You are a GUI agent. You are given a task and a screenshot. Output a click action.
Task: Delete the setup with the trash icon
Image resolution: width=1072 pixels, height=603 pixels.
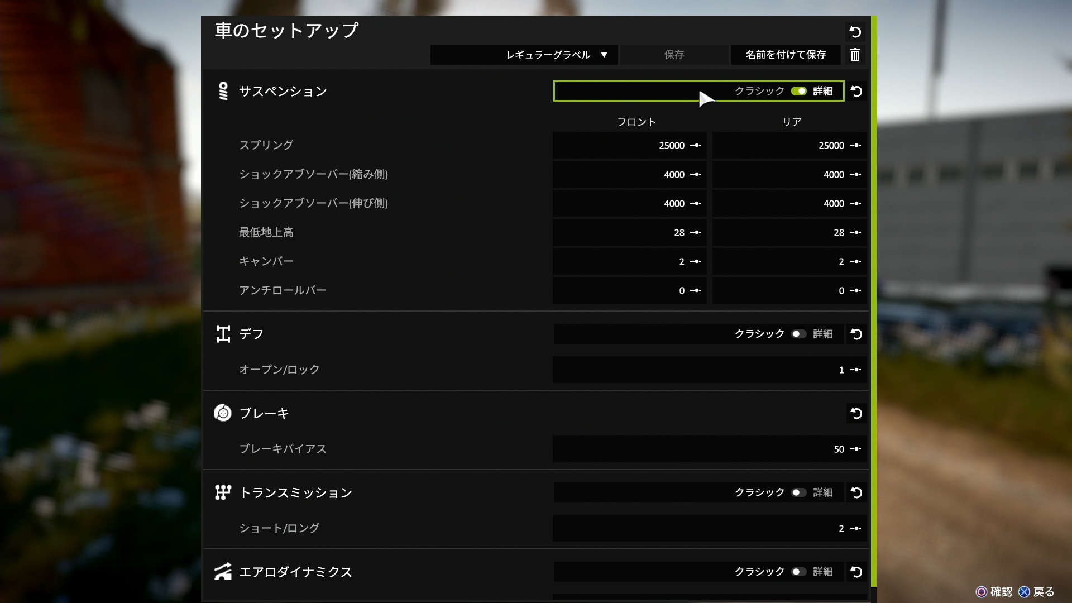(855, 55)
